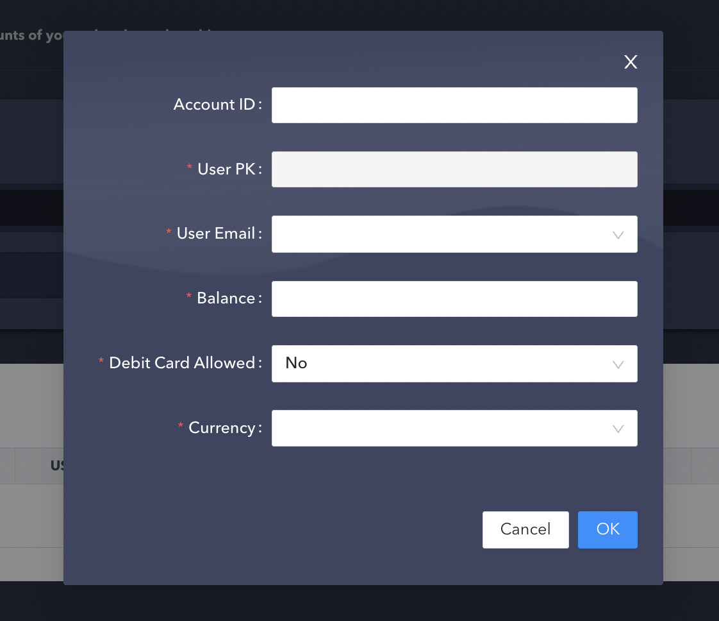Screen dimensions: 719x621
Task: Click the dimmed table header behind the dialog
Action: 56,465
